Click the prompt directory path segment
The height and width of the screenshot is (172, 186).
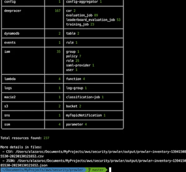[x=42, y=170]
